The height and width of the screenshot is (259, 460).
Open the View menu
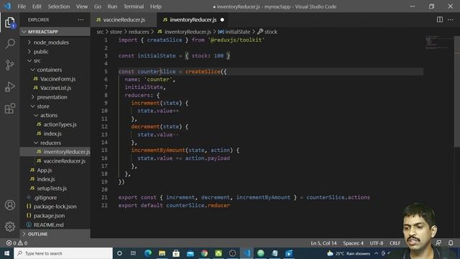pos(82,6)
